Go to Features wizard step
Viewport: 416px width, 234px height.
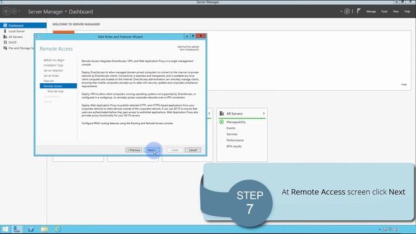tap(49, 81)
